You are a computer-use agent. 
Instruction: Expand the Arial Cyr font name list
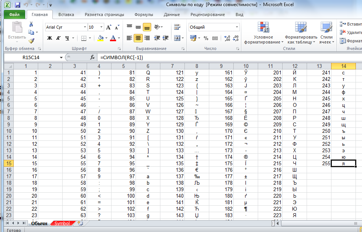click(85, 27)
